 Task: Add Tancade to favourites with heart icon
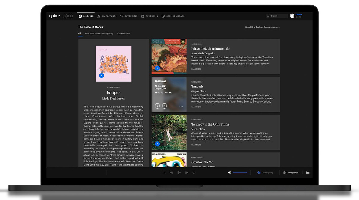164,106
